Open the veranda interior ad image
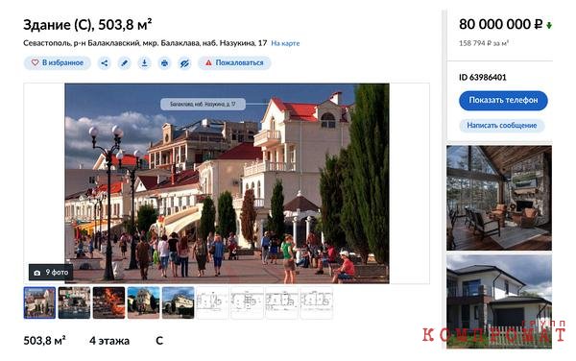The height and width of the screenshot is (361, 576). coord(499,198)
